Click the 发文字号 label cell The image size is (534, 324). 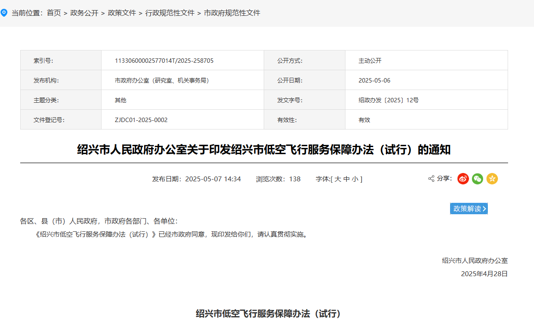point(305,100)
